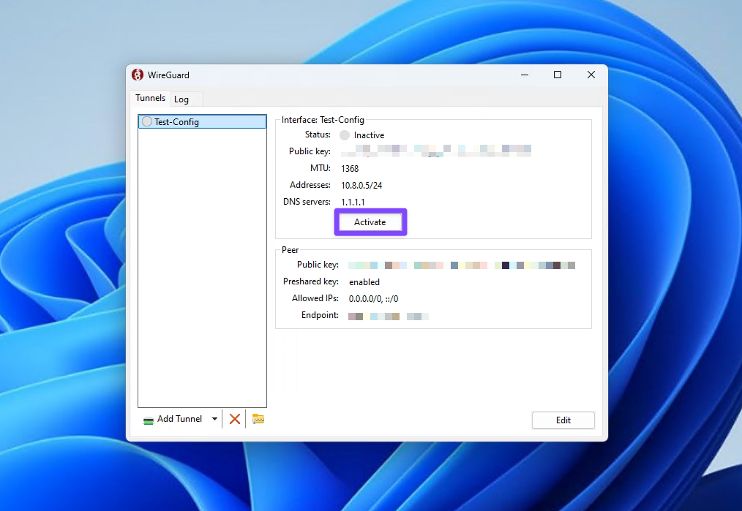The width and height of the screenshot is (742, 511).
Task: Maximize the WireGuard window
Action: [x=558, y=75]
